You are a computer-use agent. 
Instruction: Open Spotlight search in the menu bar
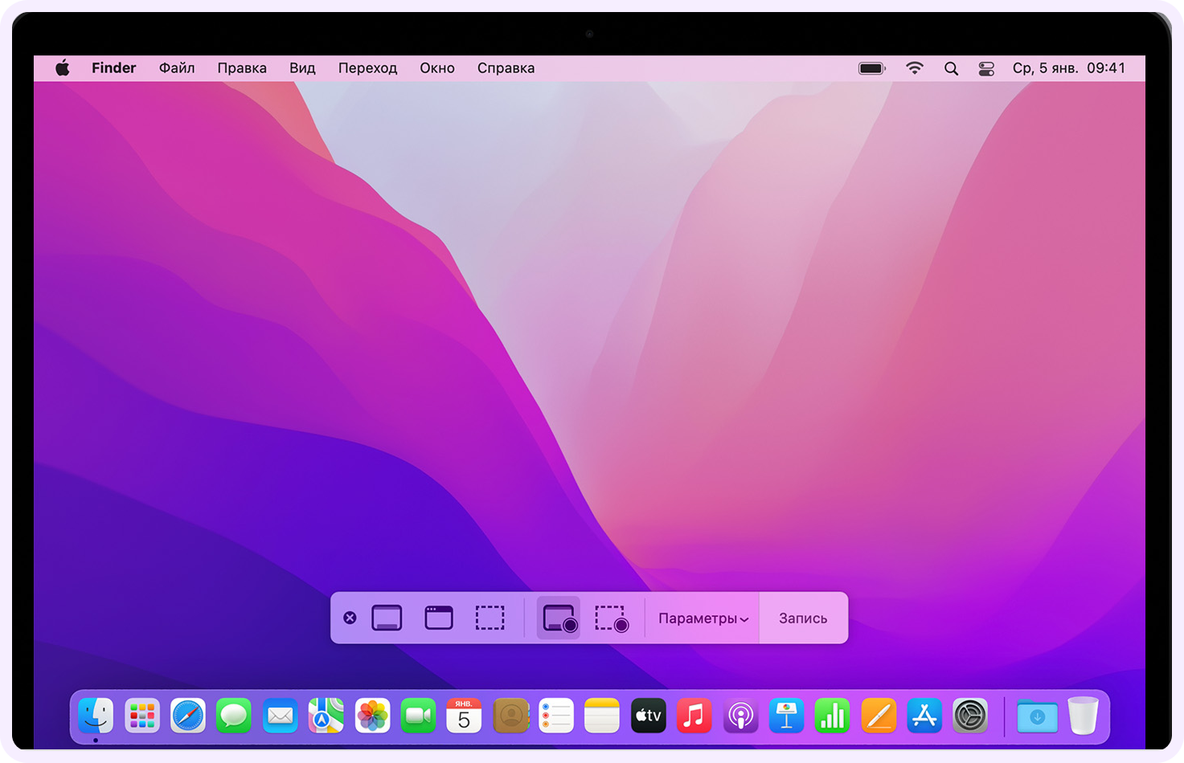tap(951, 68)
